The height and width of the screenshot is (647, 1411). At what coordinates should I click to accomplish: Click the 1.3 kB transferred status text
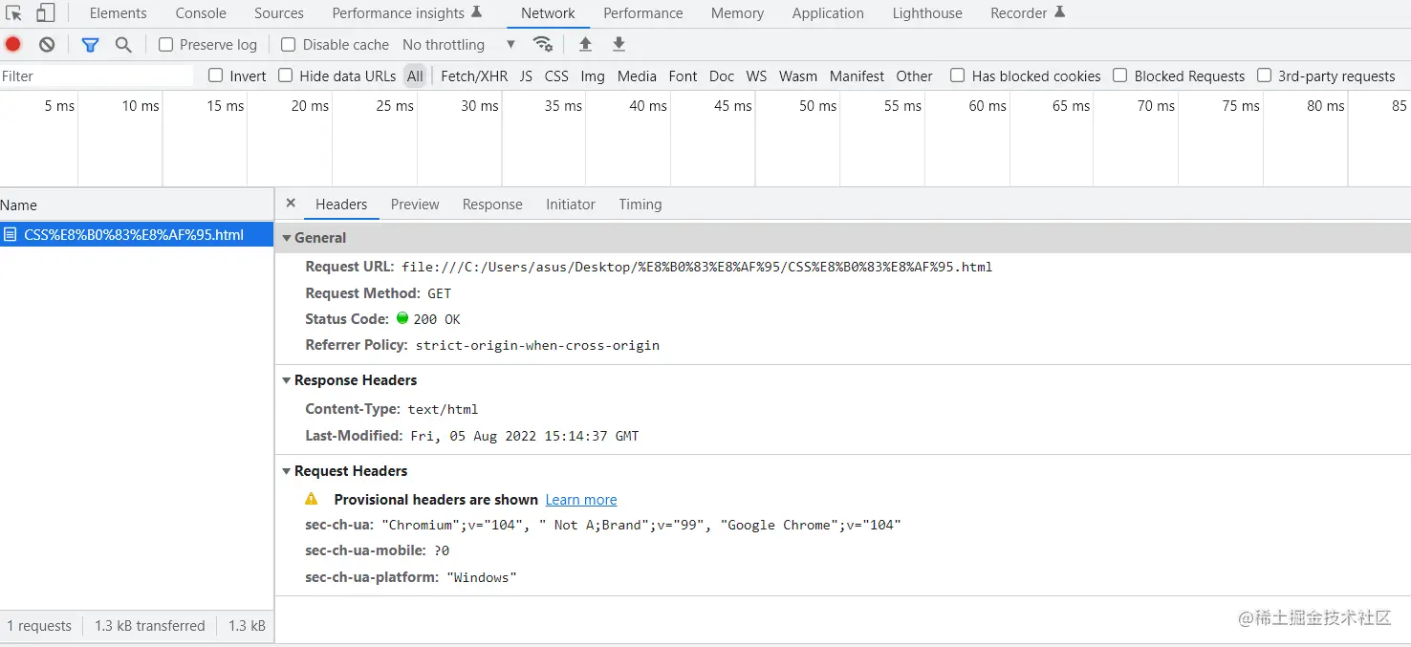[150, 625]
